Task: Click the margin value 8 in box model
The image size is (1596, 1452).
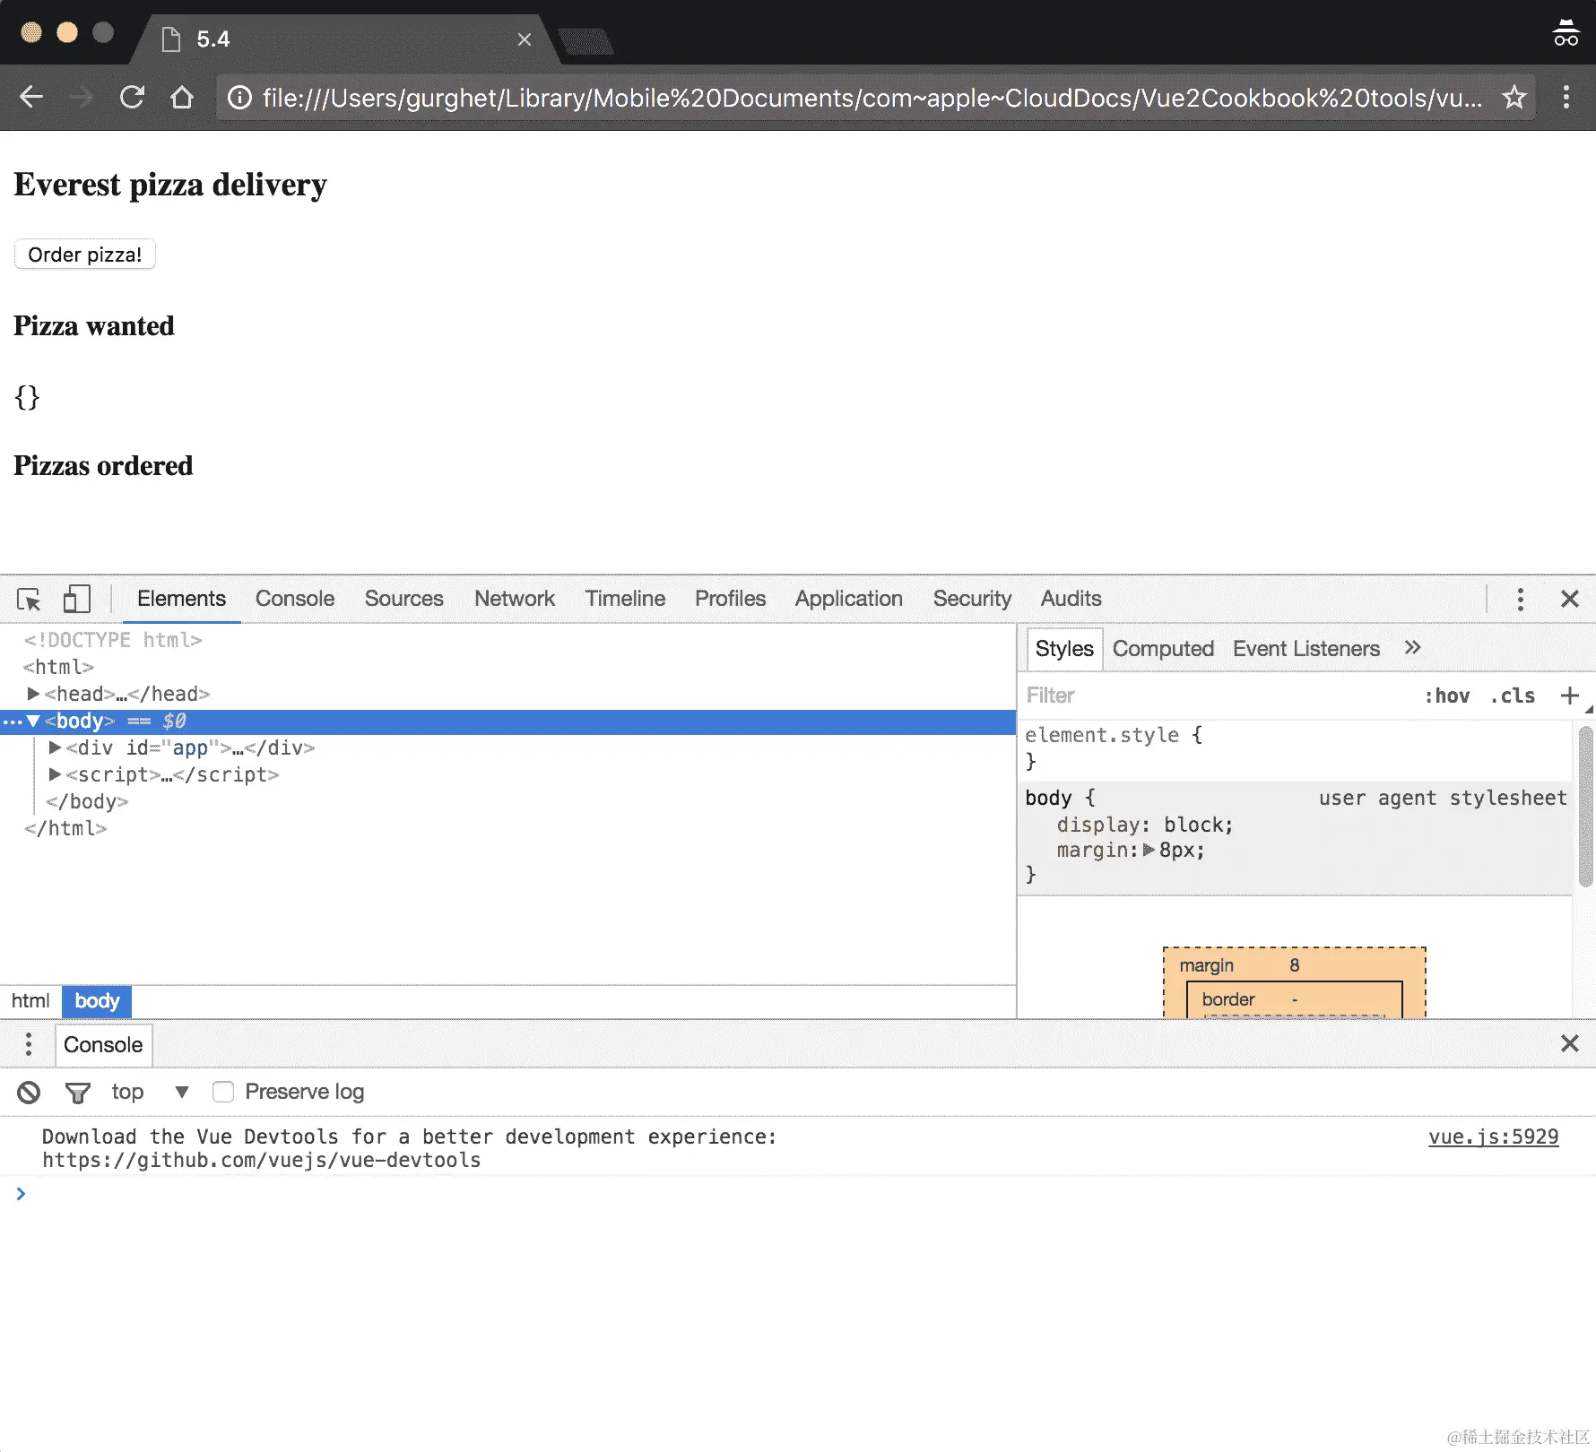Action: pos(1294,965)
